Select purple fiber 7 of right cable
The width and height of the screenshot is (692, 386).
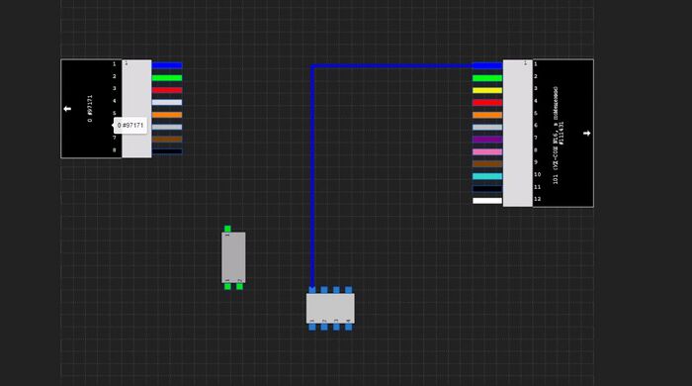(487, 140)
